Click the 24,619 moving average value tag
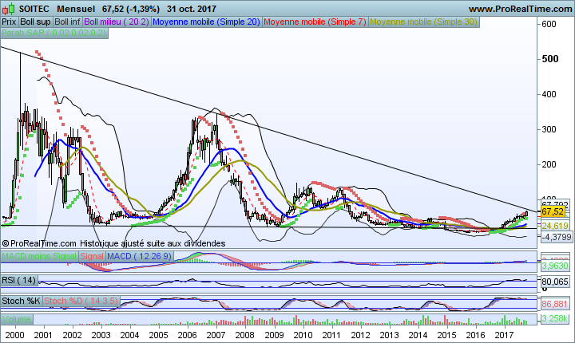Viewport: 575px width, 343px height. click(x=555, y=226)
